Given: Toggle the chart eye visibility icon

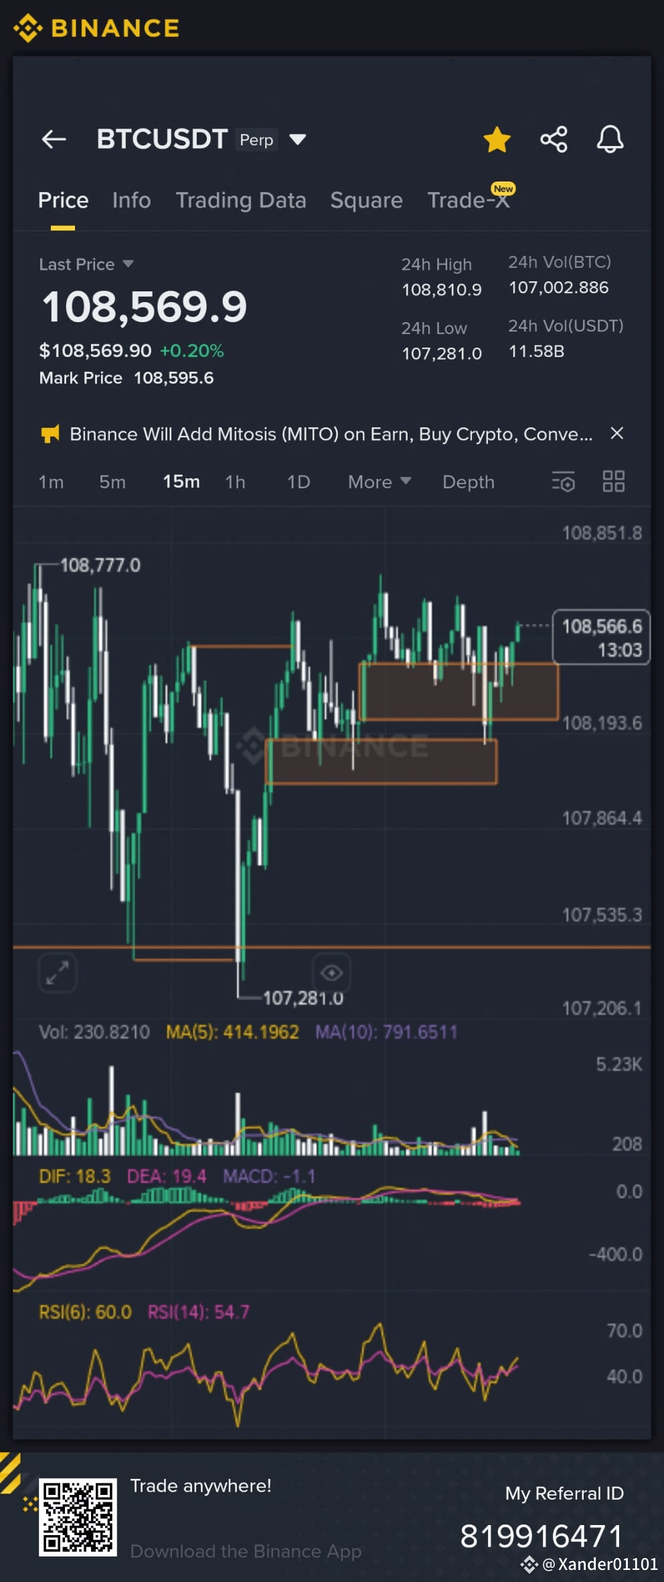Looking at the screenshot, I should [x=331, y=972].
